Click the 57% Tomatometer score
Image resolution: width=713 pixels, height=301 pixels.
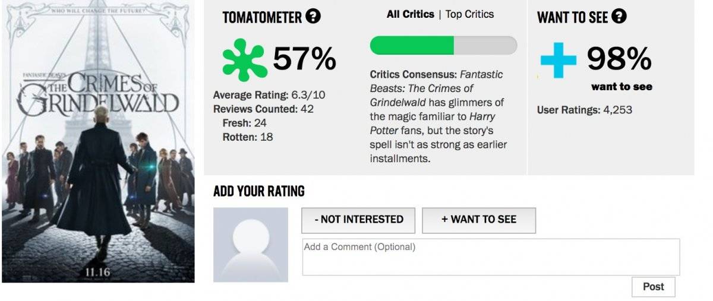[305, 58]
